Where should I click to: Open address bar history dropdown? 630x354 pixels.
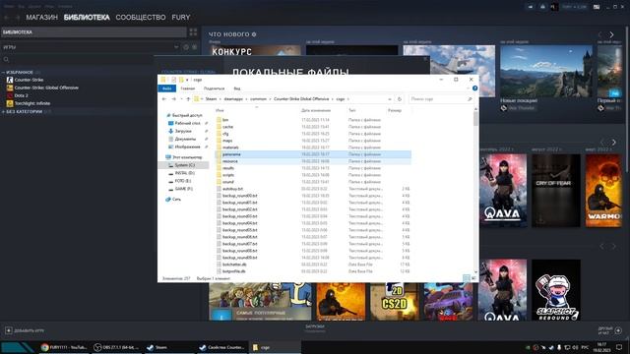390,98
